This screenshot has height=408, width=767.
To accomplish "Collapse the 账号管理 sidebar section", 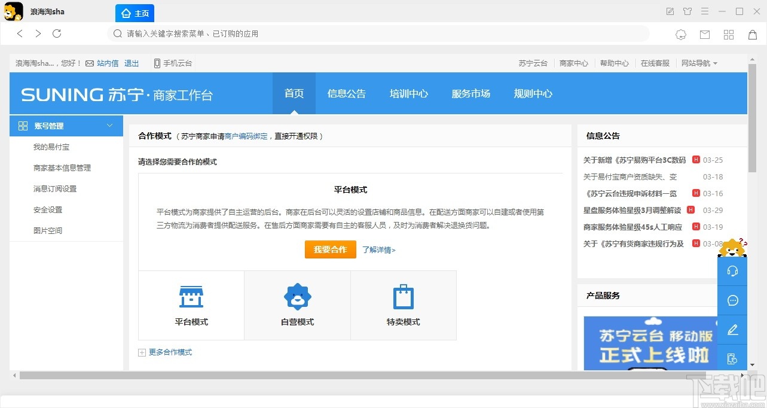I will (109, 126).
